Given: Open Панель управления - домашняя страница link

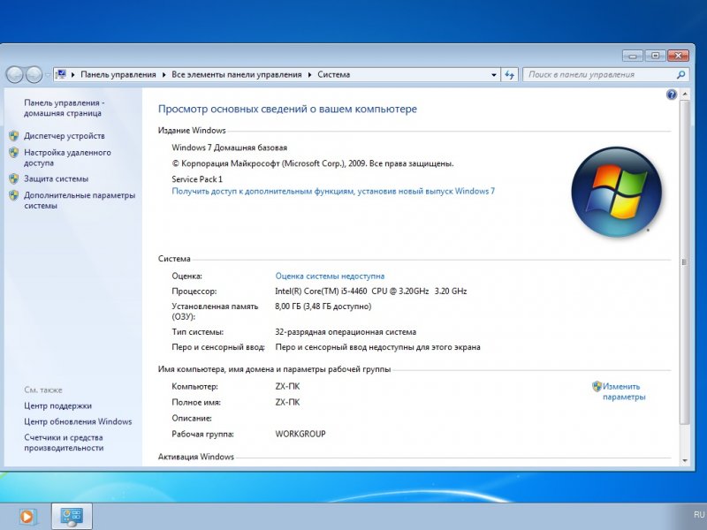Looking at the screenshot, I should click(x=64, y=108).
